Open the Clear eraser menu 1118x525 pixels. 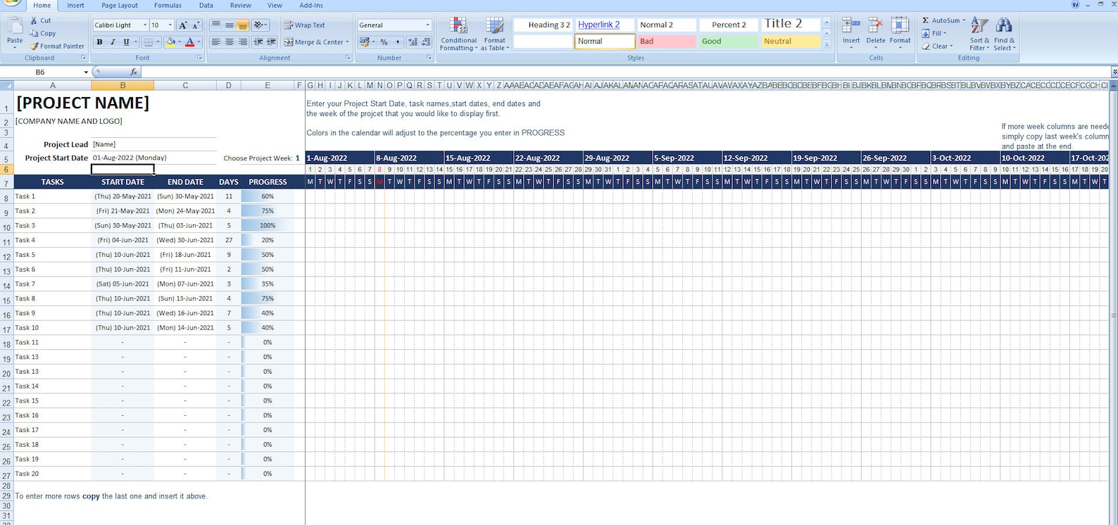pyautogui.click(x=938, y=46)
